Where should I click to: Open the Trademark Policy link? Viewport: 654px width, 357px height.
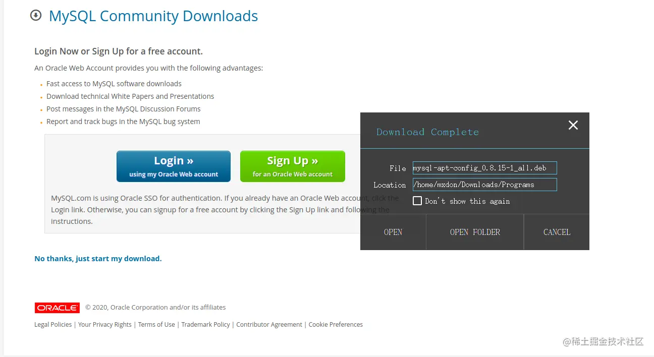pos(206,325)
